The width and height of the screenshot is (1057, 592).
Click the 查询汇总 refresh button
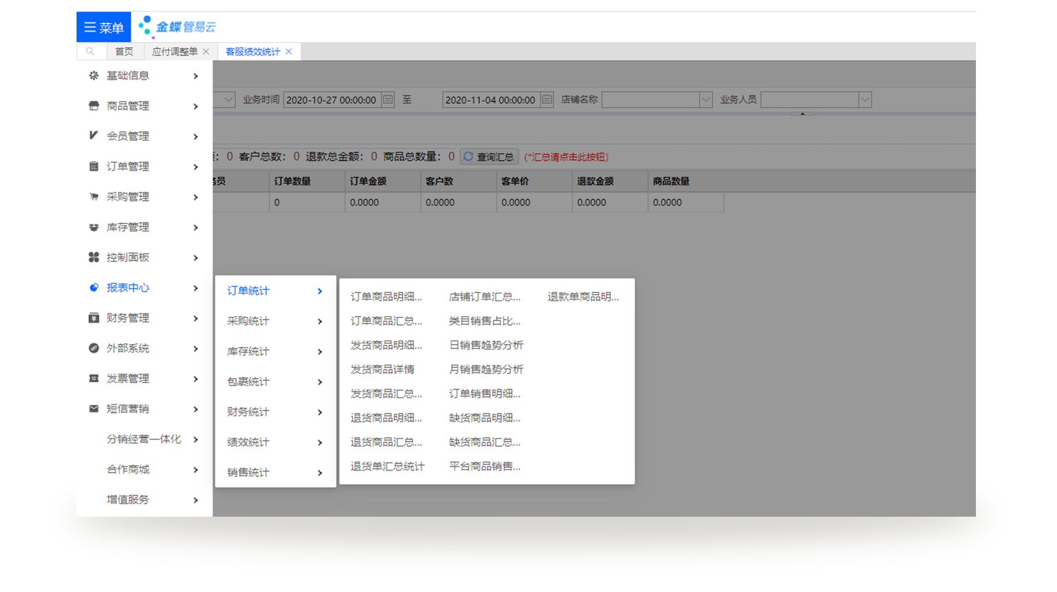coord(489,156)
